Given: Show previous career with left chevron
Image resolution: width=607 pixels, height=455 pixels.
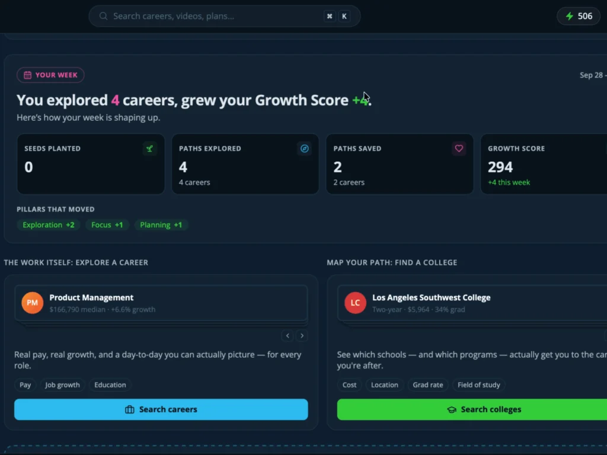Looking at the screenshot, I should pos(287,336).
